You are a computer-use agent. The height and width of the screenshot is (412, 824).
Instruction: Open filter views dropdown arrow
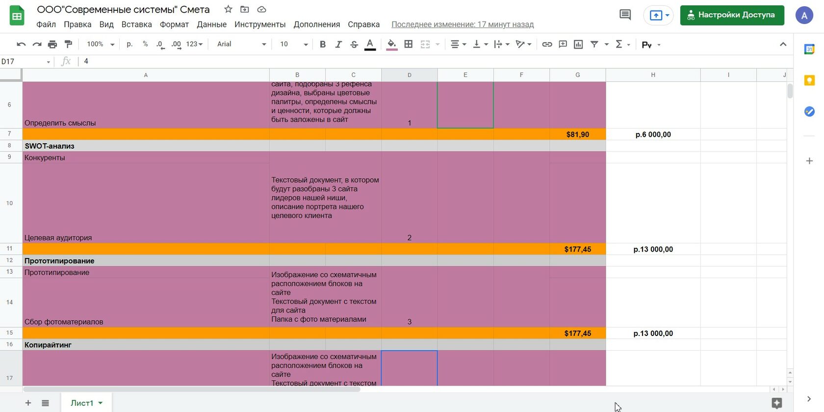pos(606,44)
